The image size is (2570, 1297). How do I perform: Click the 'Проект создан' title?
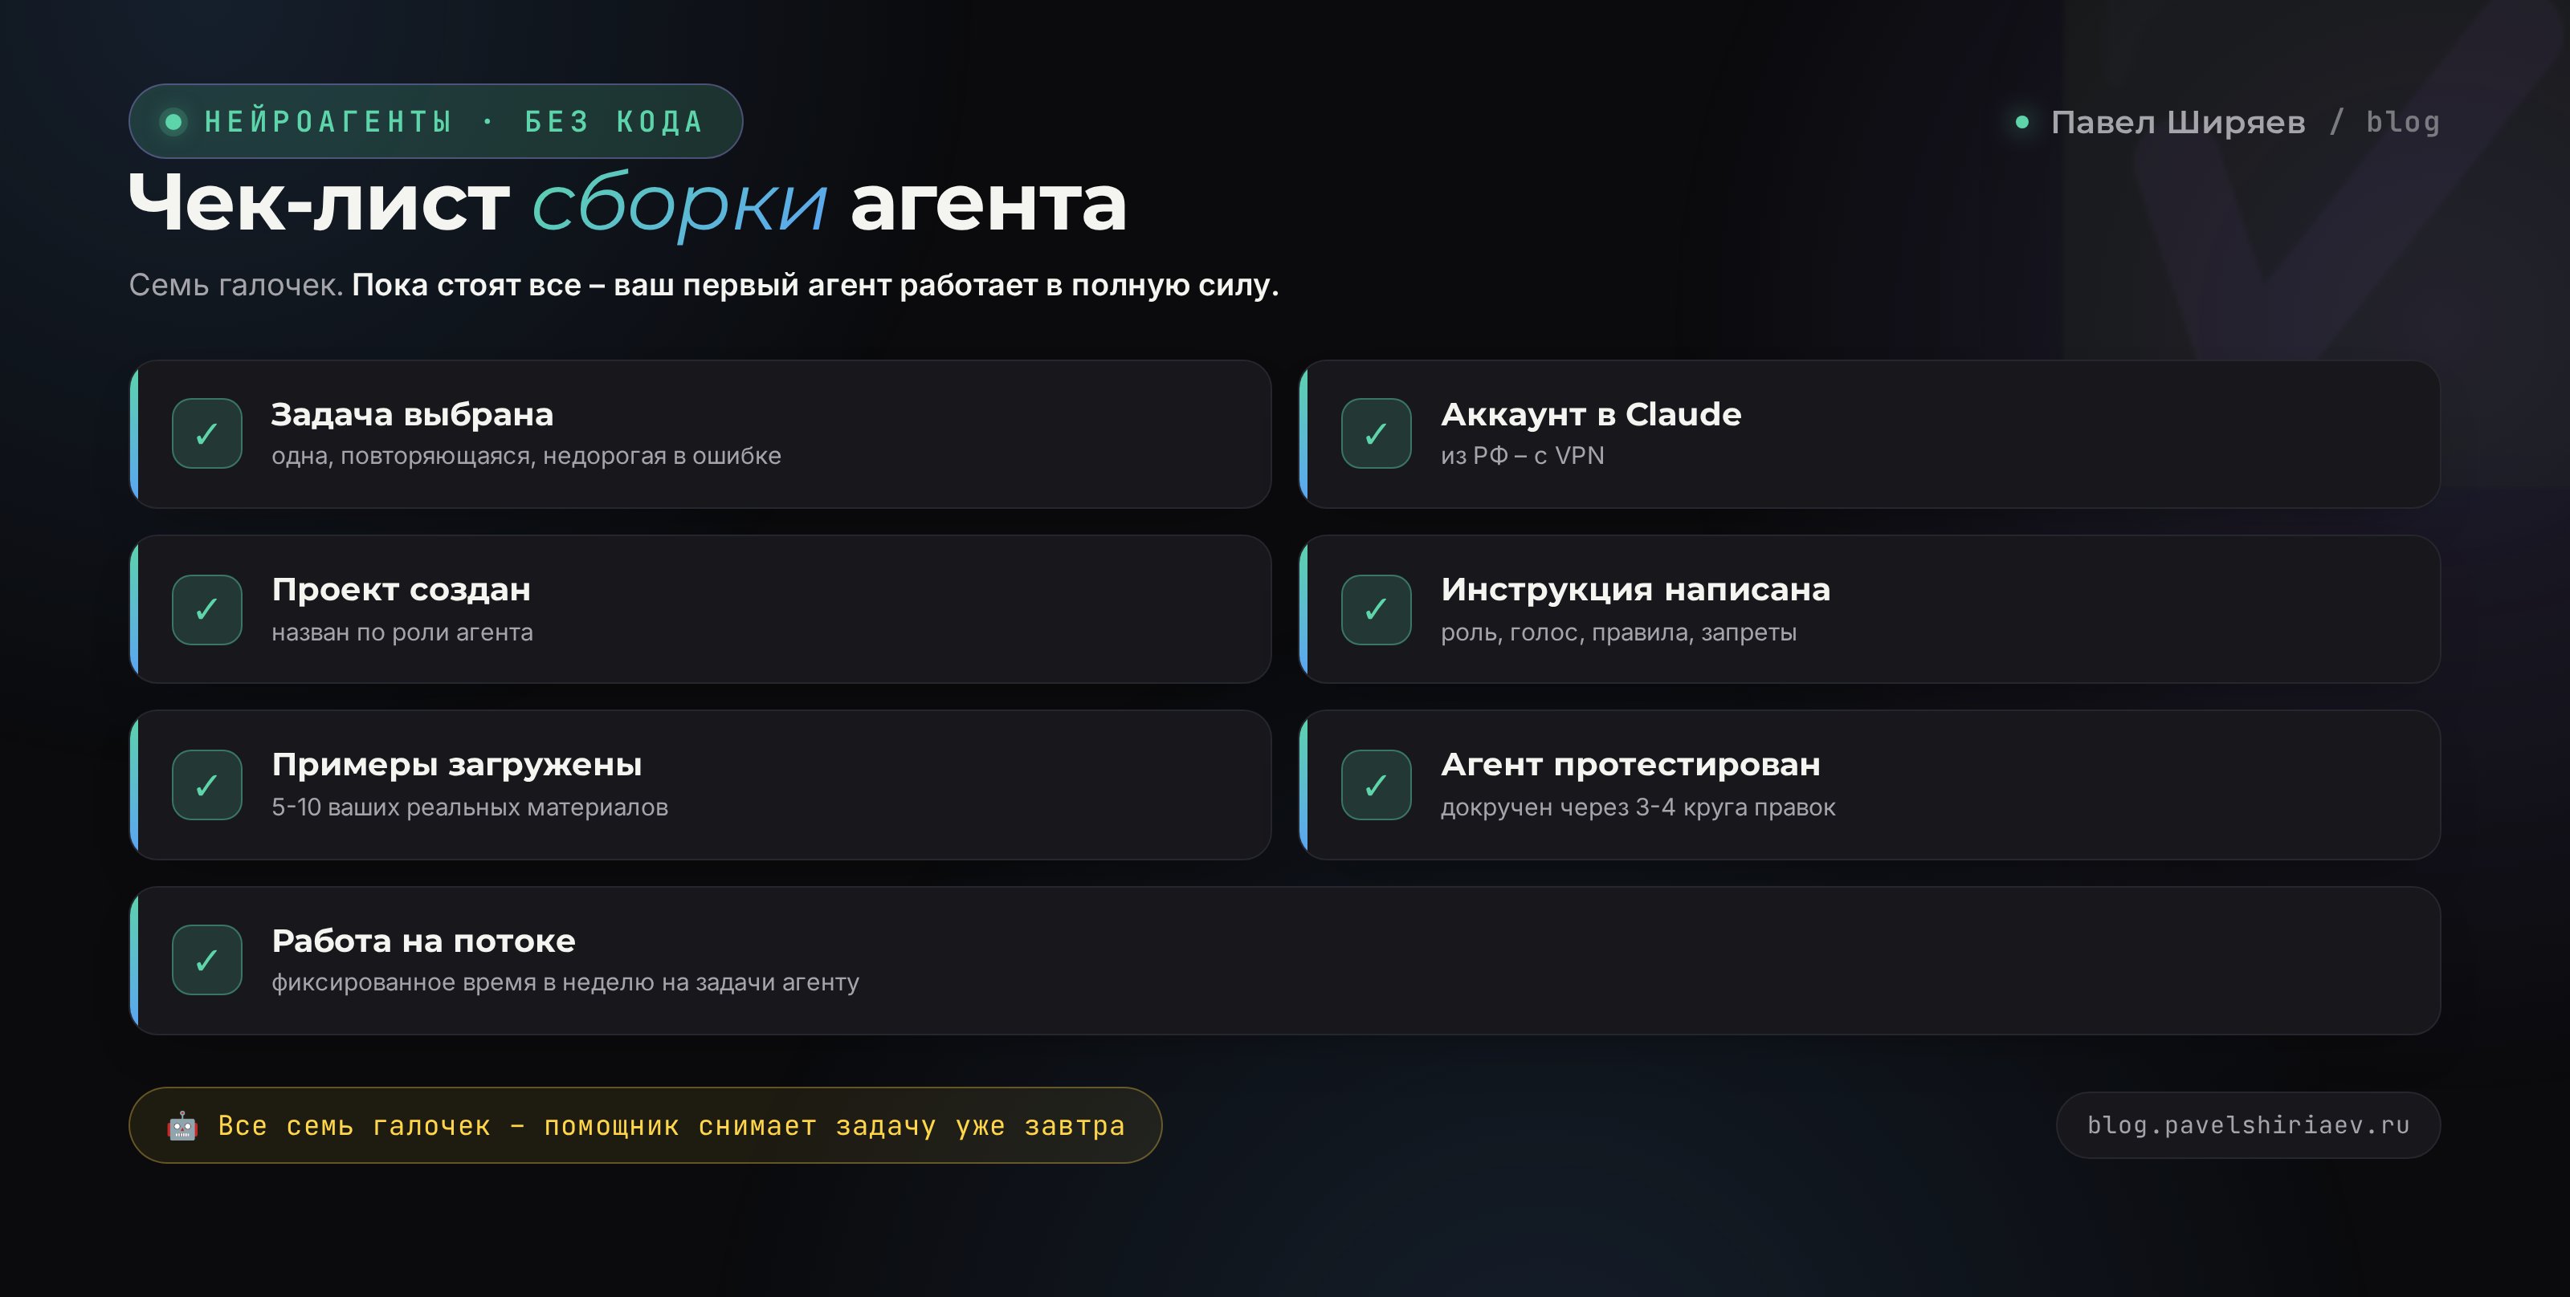(401, 589)
